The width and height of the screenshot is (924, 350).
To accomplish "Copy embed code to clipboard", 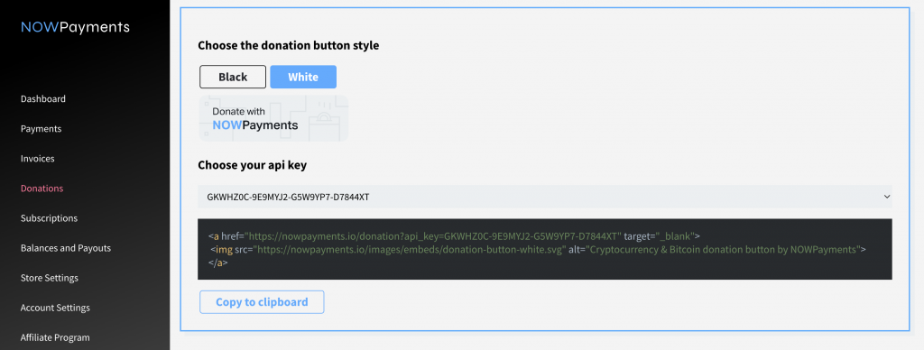I will 262,302.
